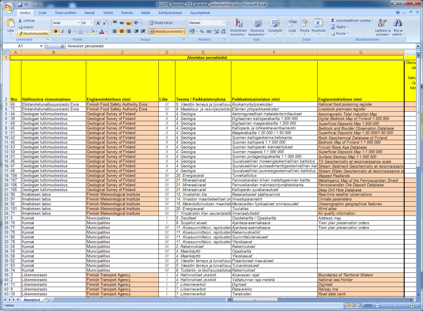Decrease decimal places
423x311 pixels.
223,31
